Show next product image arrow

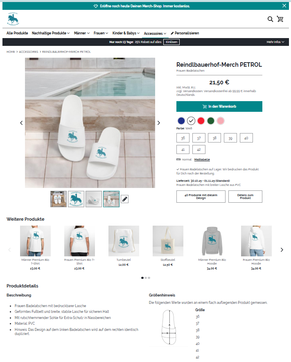[158, 123]
